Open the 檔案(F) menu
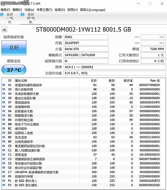This screenshot has width=167, height=190. click(x=5, y=10)
